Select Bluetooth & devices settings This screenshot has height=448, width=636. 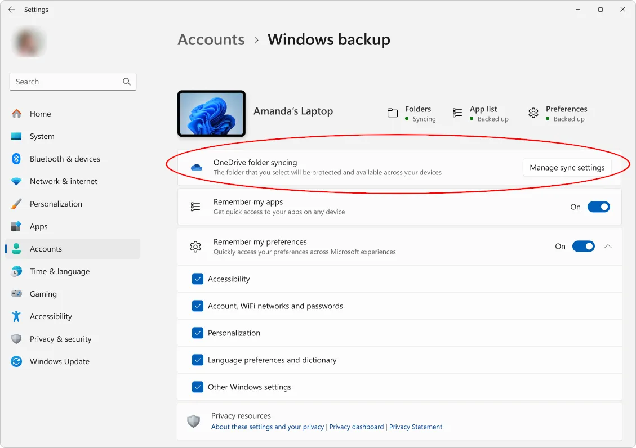(x=65, y=159)
